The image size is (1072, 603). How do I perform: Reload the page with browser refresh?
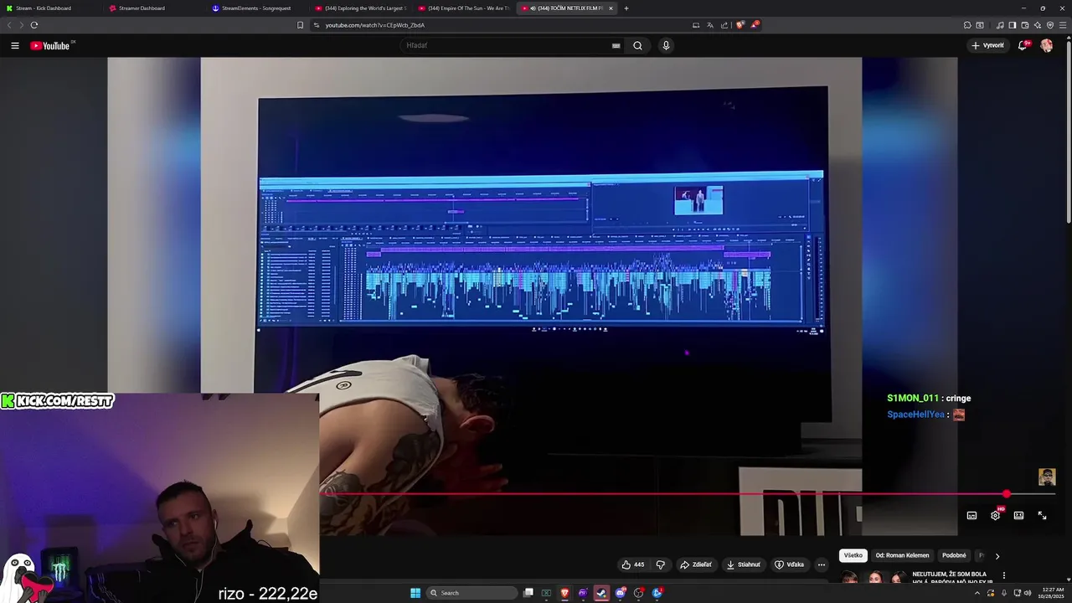point(34,25)
